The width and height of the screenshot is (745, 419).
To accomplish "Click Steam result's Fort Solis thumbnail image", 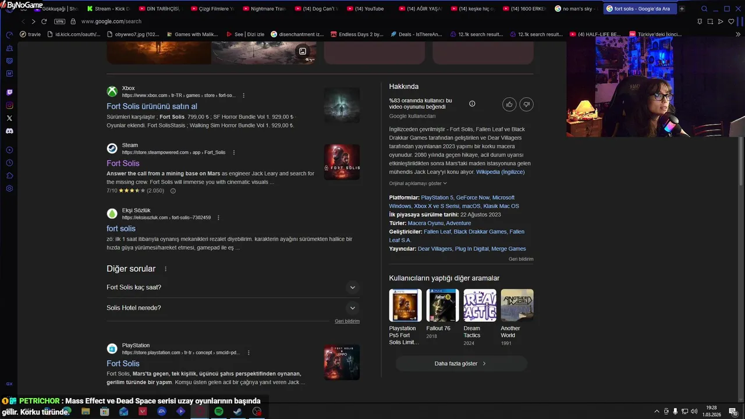I will tap(342, 162).
